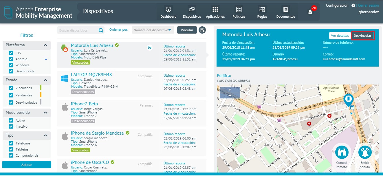Click green check beside iPhone de OscarCO
Screen dimensions: 383x176
pyautogui.click(x=113, y=162)
